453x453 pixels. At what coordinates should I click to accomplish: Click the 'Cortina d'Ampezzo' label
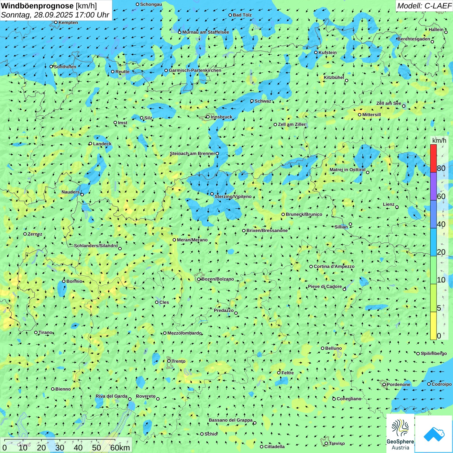tap(334, 266)
